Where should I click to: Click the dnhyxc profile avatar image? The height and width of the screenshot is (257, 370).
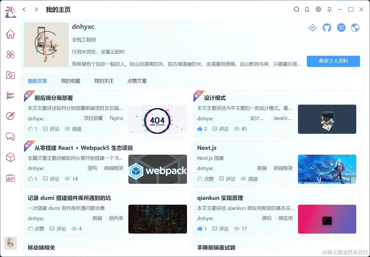click(46, 45)
